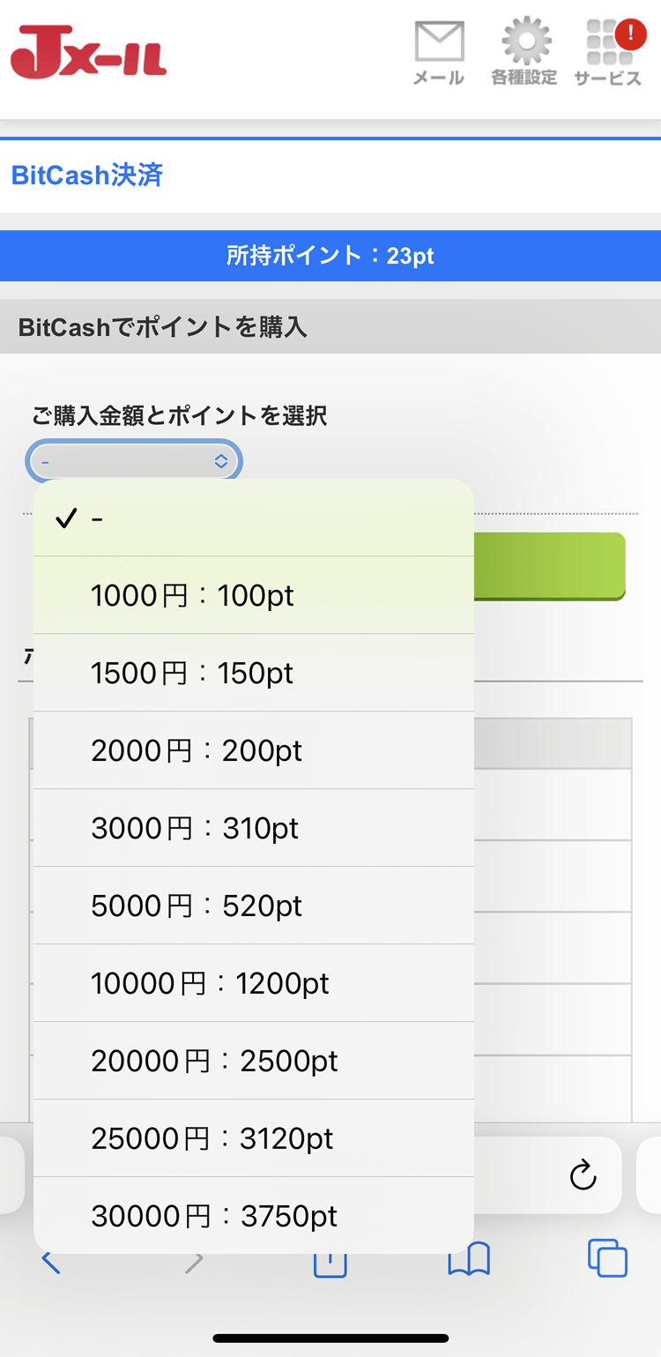Open the サービス grid icon

608,53
